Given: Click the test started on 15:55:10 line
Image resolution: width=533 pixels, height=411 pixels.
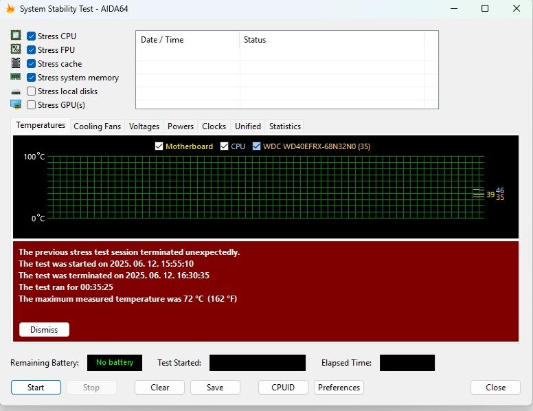Looking at the screenshot, I should [x=106, y=264].
